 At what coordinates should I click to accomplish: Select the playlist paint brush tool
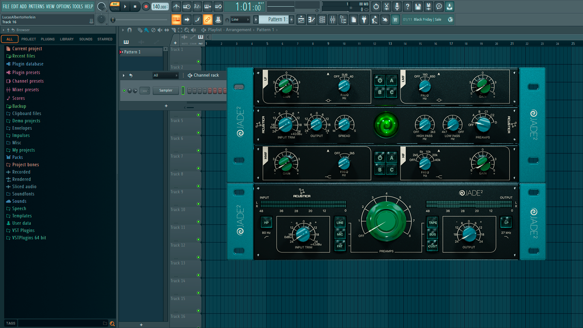pos(146,30)
